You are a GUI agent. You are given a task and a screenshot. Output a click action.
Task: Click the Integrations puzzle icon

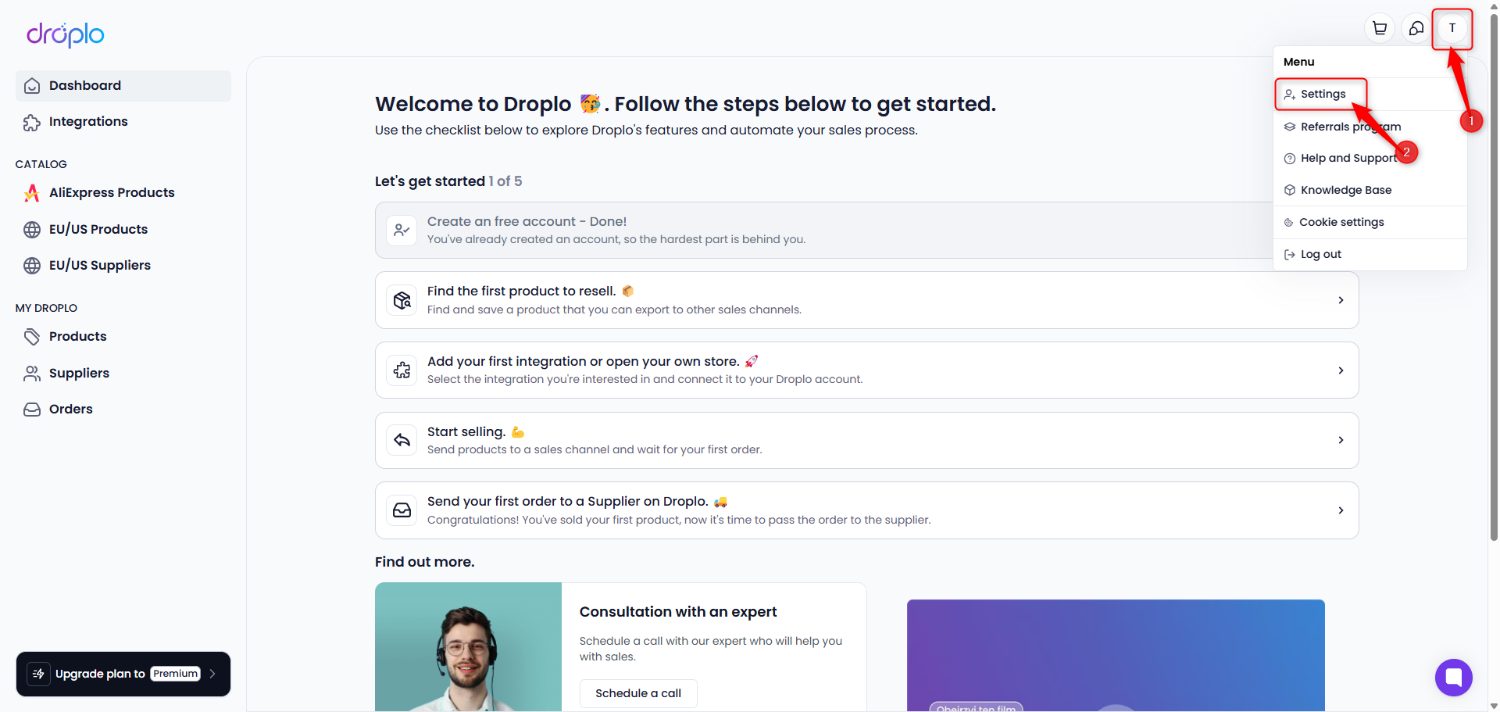pyautogui.click(x=32, y=122)
